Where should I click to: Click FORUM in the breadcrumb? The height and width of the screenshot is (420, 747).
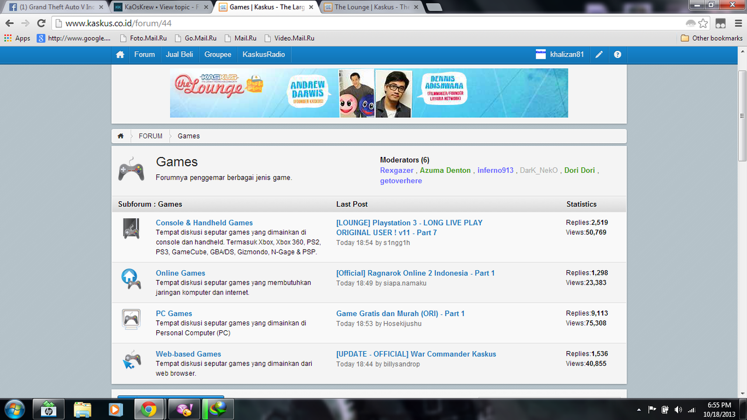point(151,136)
